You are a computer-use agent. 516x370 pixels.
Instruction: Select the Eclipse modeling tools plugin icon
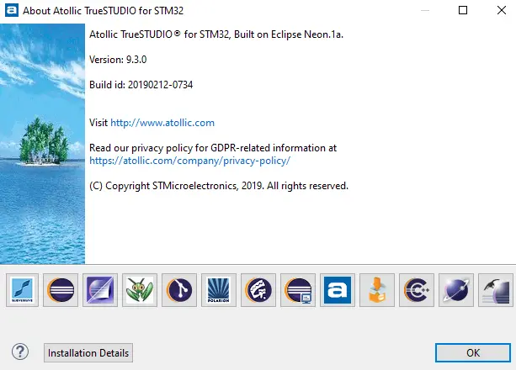coord(258,290)
